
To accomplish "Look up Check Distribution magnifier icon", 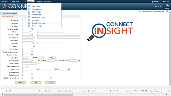I will pos(28,66).
